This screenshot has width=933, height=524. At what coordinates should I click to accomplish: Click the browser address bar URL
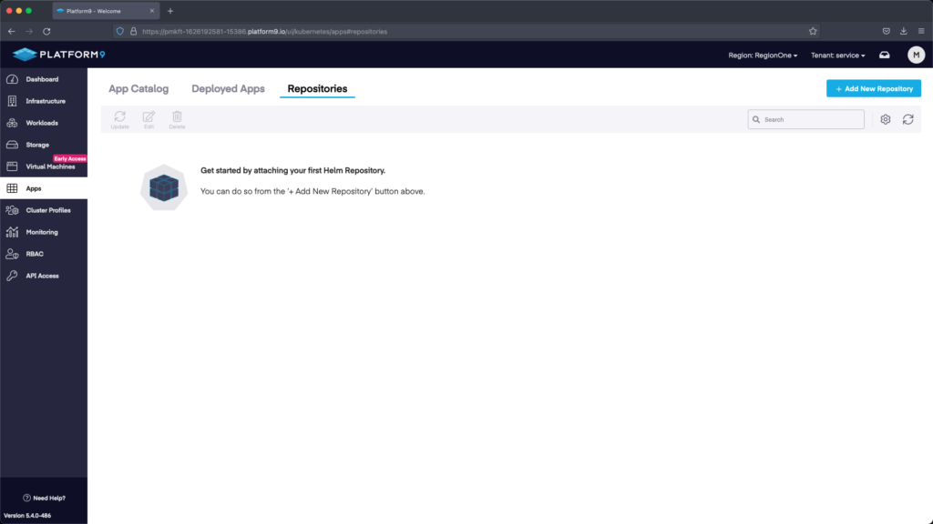coord(265,32)
